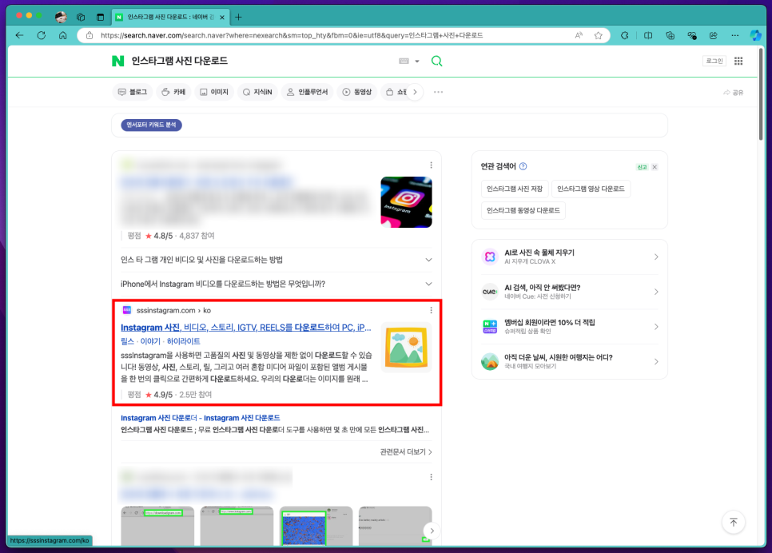
Task: Click the blue mosaic carousel thumbnail
Action: tap(316, 526)
